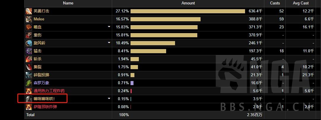
Task: Click the 猛击 spell icon
Action: 29,51
